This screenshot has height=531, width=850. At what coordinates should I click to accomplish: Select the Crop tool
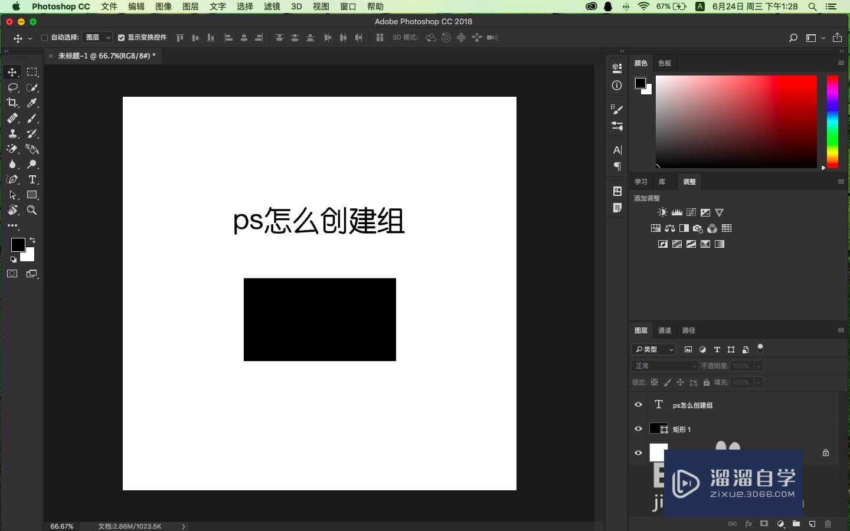[x=12, y=103]
